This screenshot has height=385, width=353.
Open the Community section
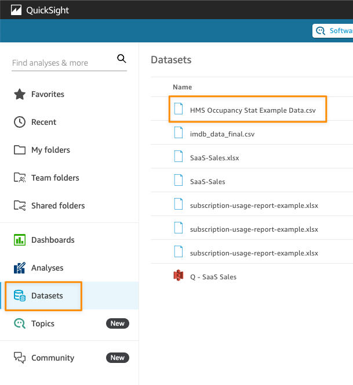click(x=53, y=358)
